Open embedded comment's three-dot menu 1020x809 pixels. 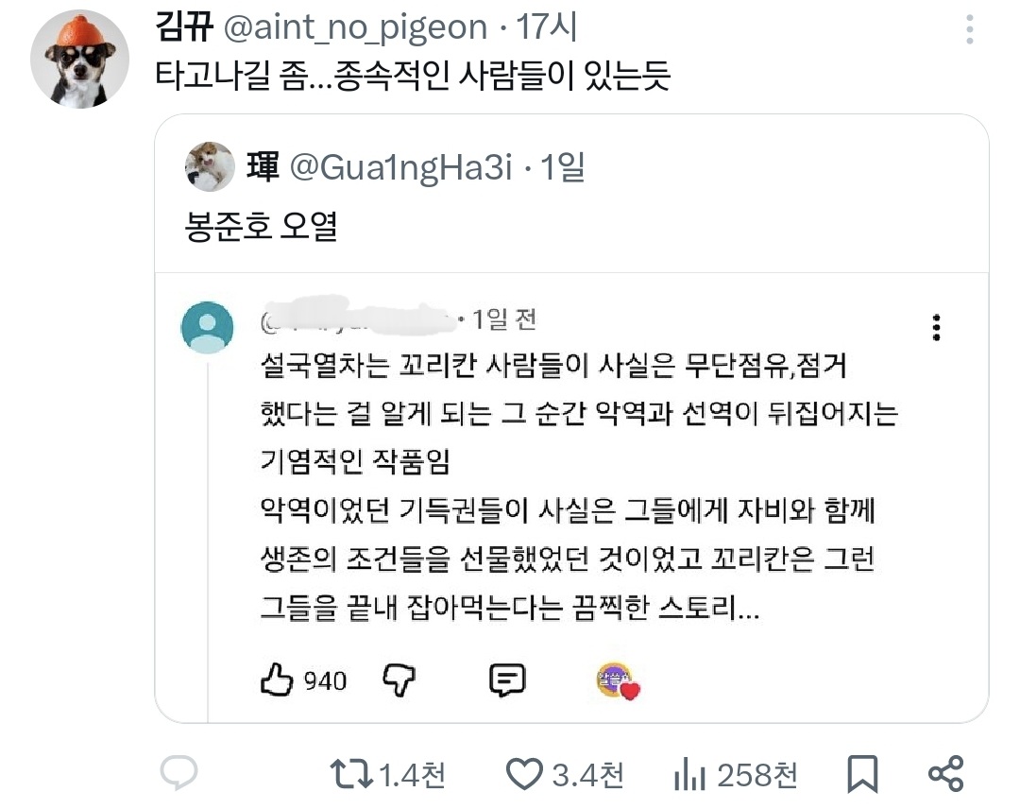coord(936,327)
